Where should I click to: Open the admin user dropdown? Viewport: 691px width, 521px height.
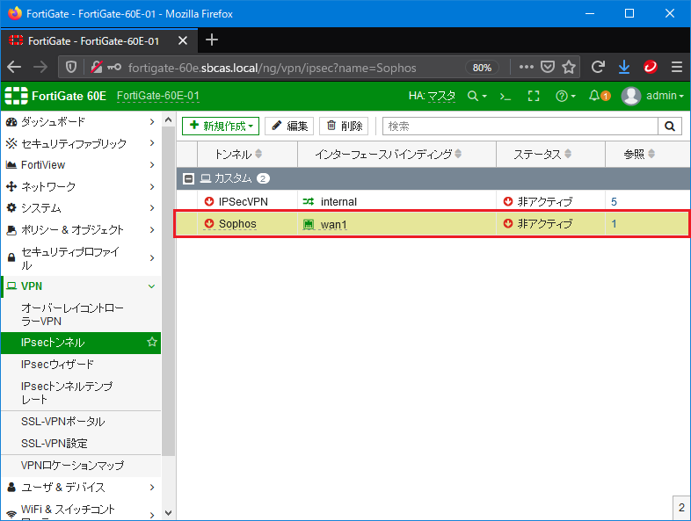coord(652,96)
